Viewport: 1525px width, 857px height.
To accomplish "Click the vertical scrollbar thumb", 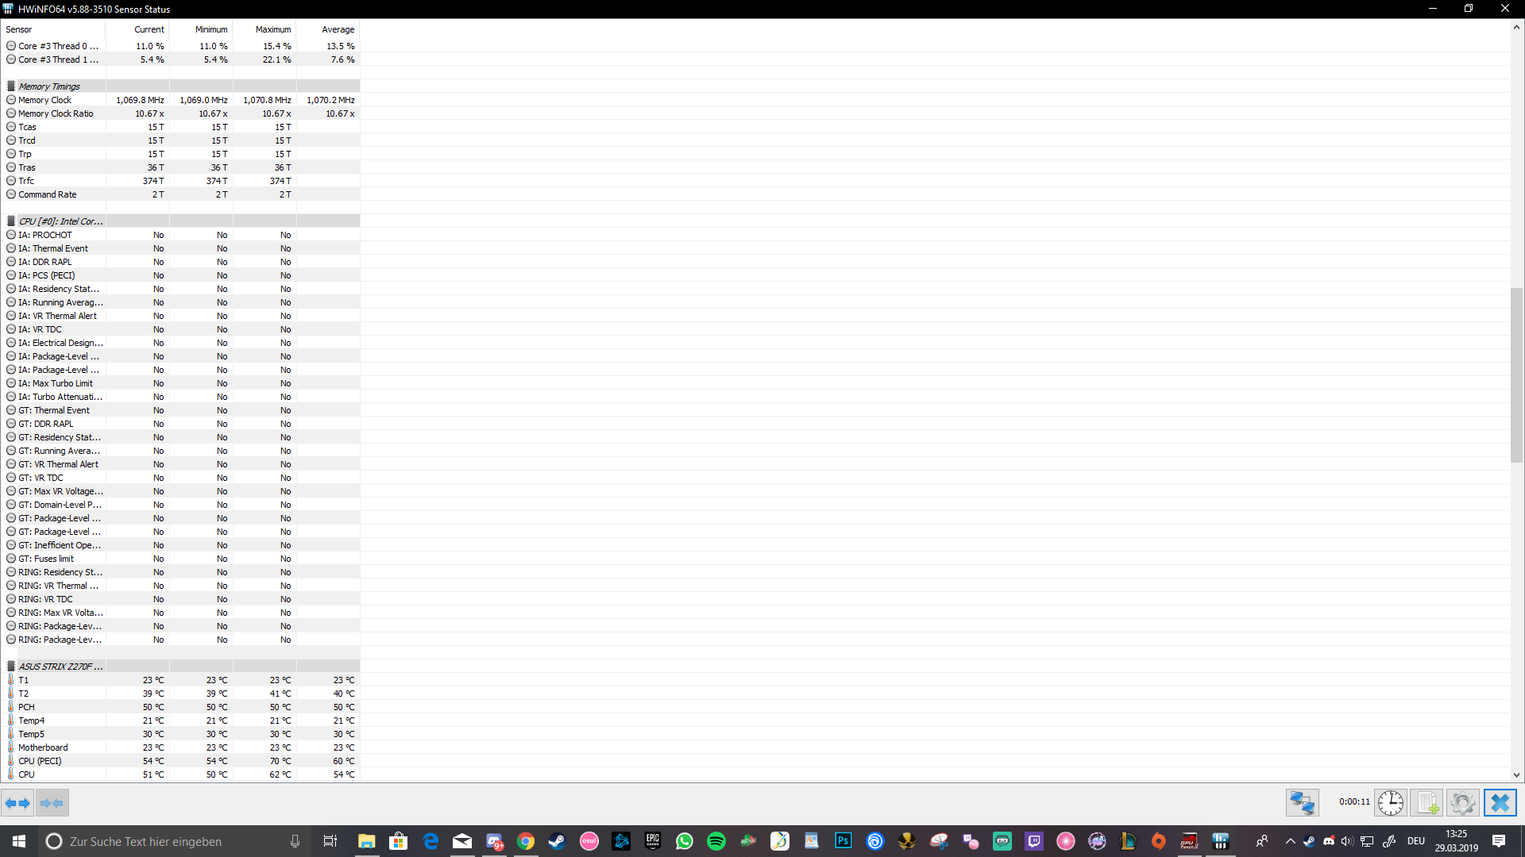I will pos(1516,375).
